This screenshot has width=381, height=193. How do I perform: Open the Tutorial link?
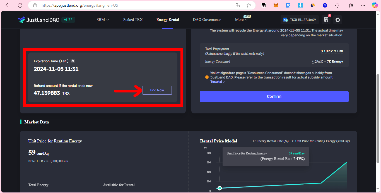218,82
